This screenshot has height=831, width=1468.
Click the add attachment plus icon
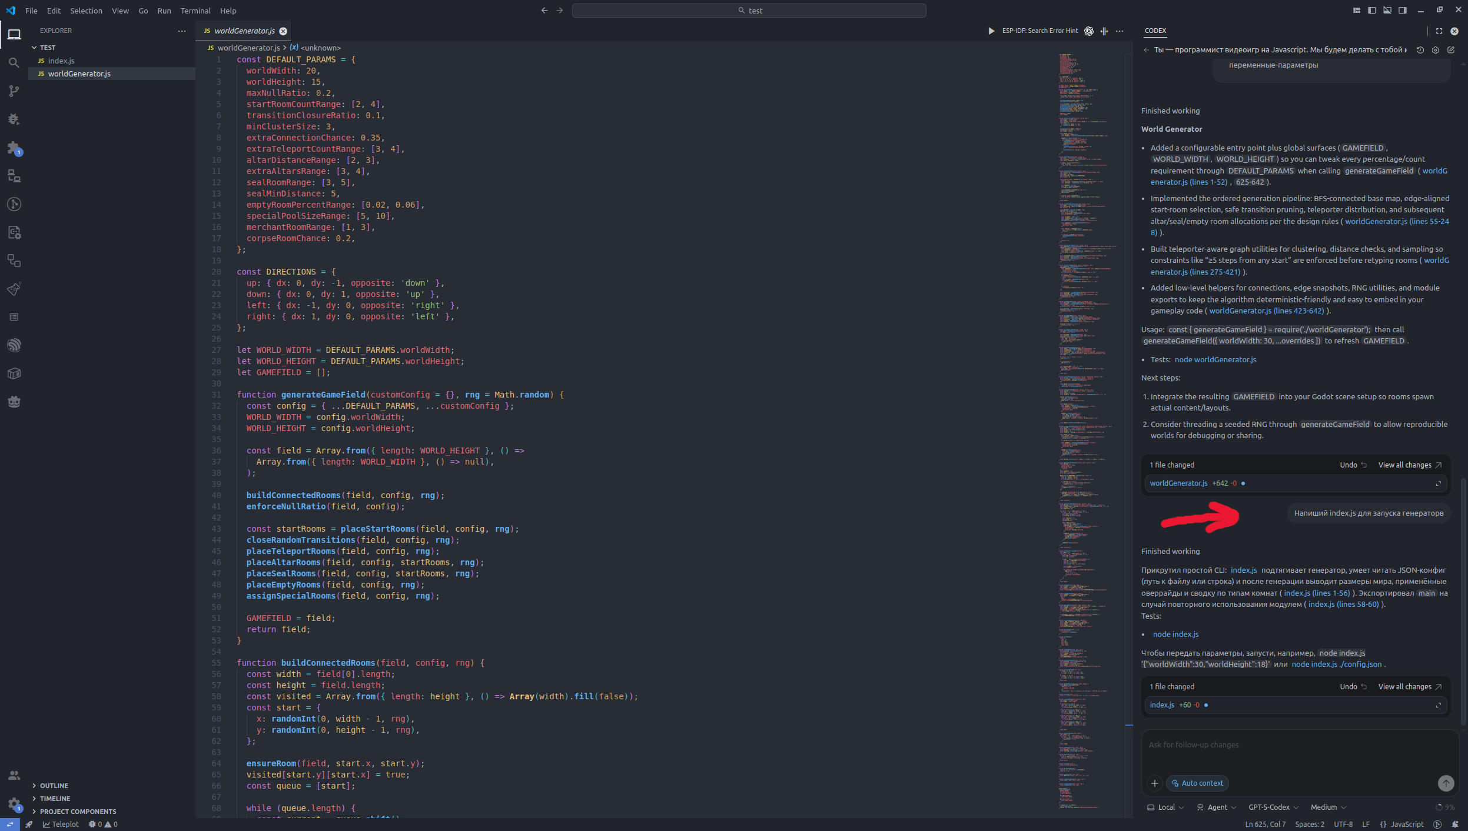coord(1154,783)
